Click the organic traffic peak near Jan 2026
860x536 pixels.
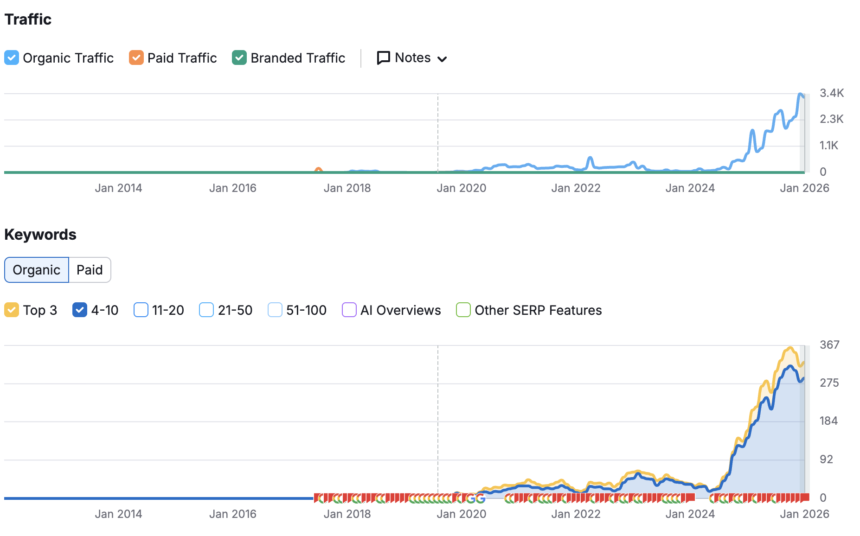click(801, 95)
